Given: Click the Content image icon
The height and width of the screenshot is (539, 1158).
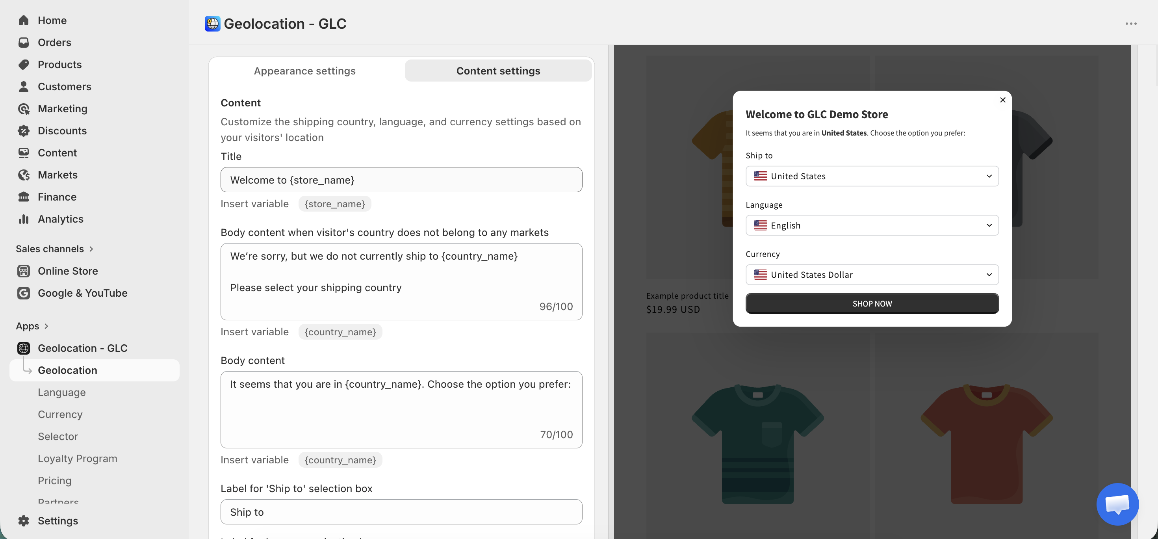Looking at the screenshot, I should (24, 152).
